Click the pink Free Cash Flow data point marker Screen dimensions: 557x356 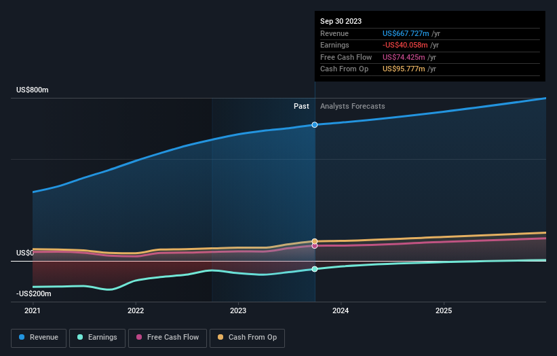click(315, 246)
